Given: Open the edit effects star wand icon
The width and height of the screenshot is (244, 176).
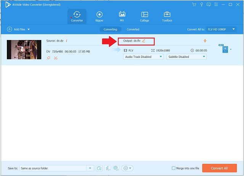Looking at the screenshot, I should point(48,58).
